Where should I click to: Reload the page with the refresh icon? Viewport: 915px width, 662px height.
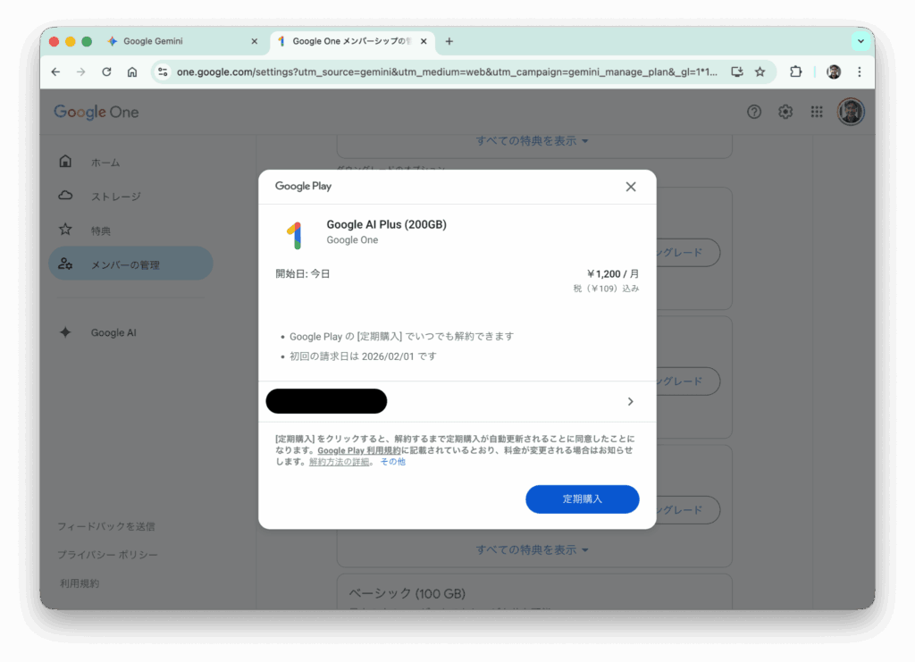pos(106,71)
